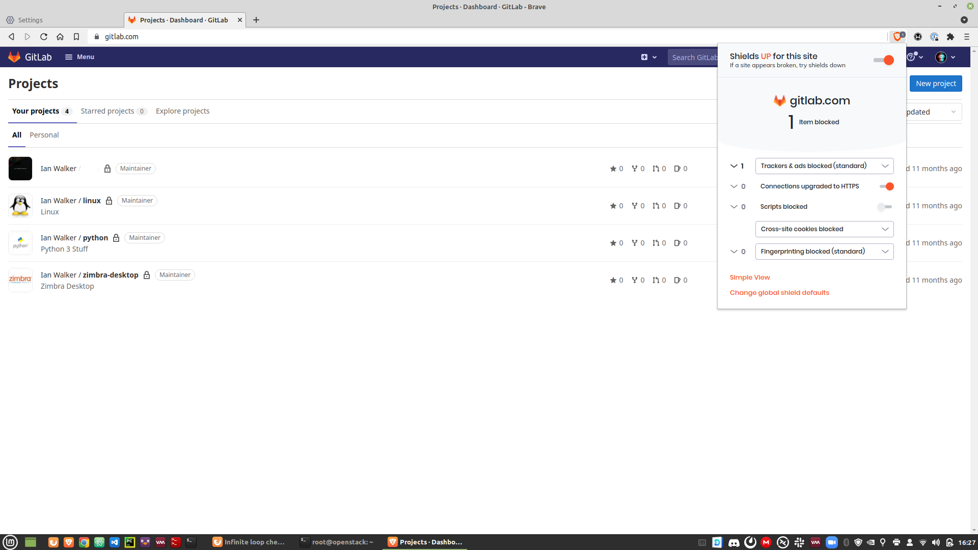
Task: Open new tab with plus icon
Action: point(256,20)
